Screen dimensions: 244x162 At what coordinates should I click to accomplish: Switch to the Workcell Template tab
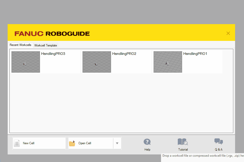tap(46, 45)
